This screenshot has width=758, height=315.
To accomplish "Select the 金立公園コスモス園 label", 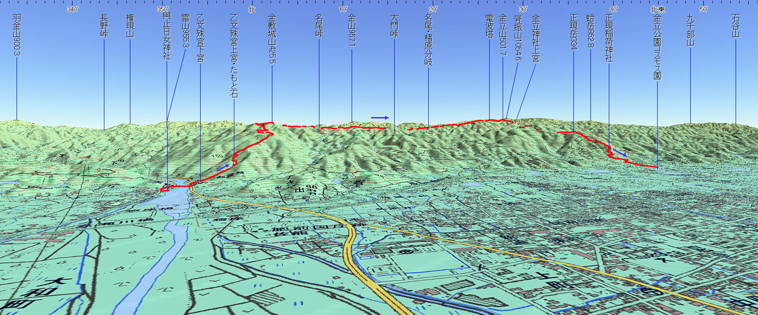I will 657,47.
